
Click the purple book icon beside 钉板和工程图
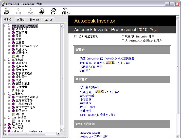[13, 73]
